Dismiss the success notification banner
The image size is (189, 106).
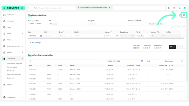point(110,7)
